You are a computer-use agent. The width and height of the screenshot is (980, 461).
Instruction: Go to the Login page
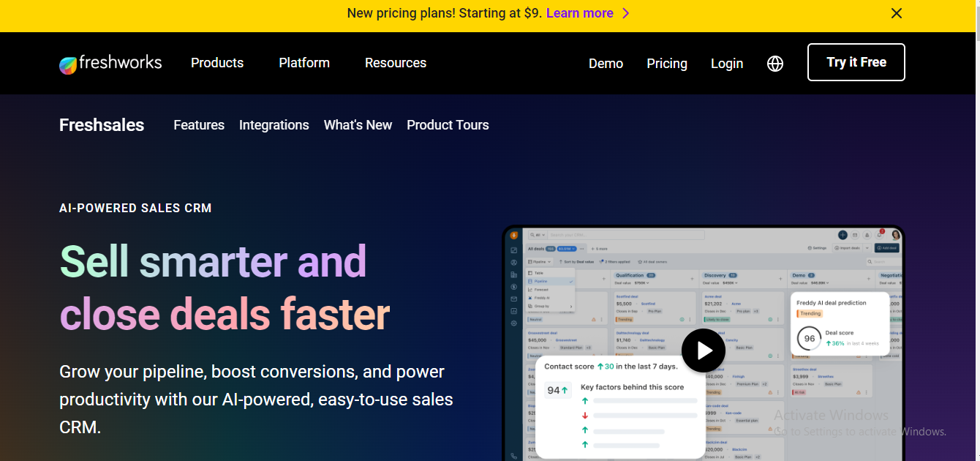pos(727,64)
